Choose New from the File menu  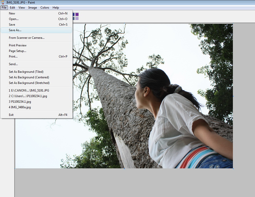click(12, 13)
